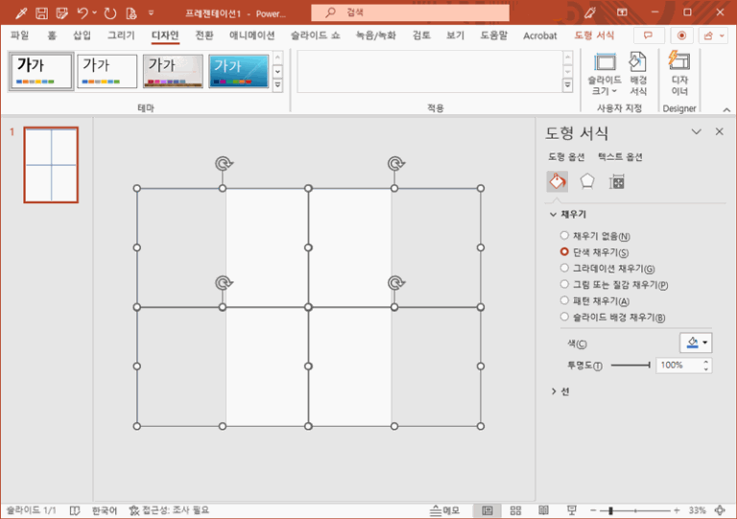The image size is (737, 519).
Task: Switch to reading view icon
Action: (x=543, y=510)
